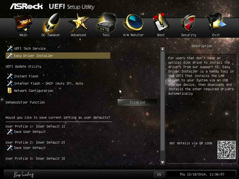This screenshot has height=179, width=239.
Task: Open the Security shield icon
Action: 188,23
